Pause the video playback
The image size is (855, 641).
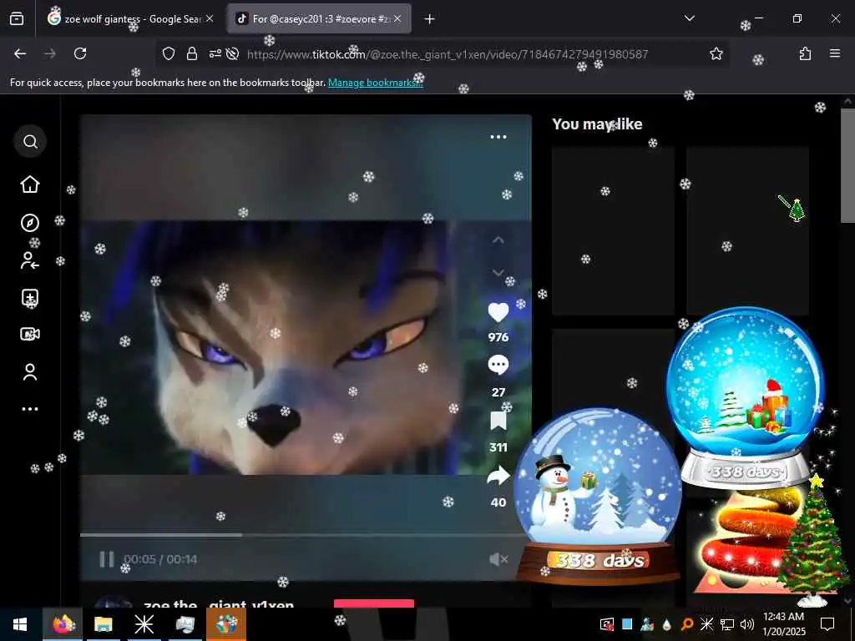click(107, 558)
